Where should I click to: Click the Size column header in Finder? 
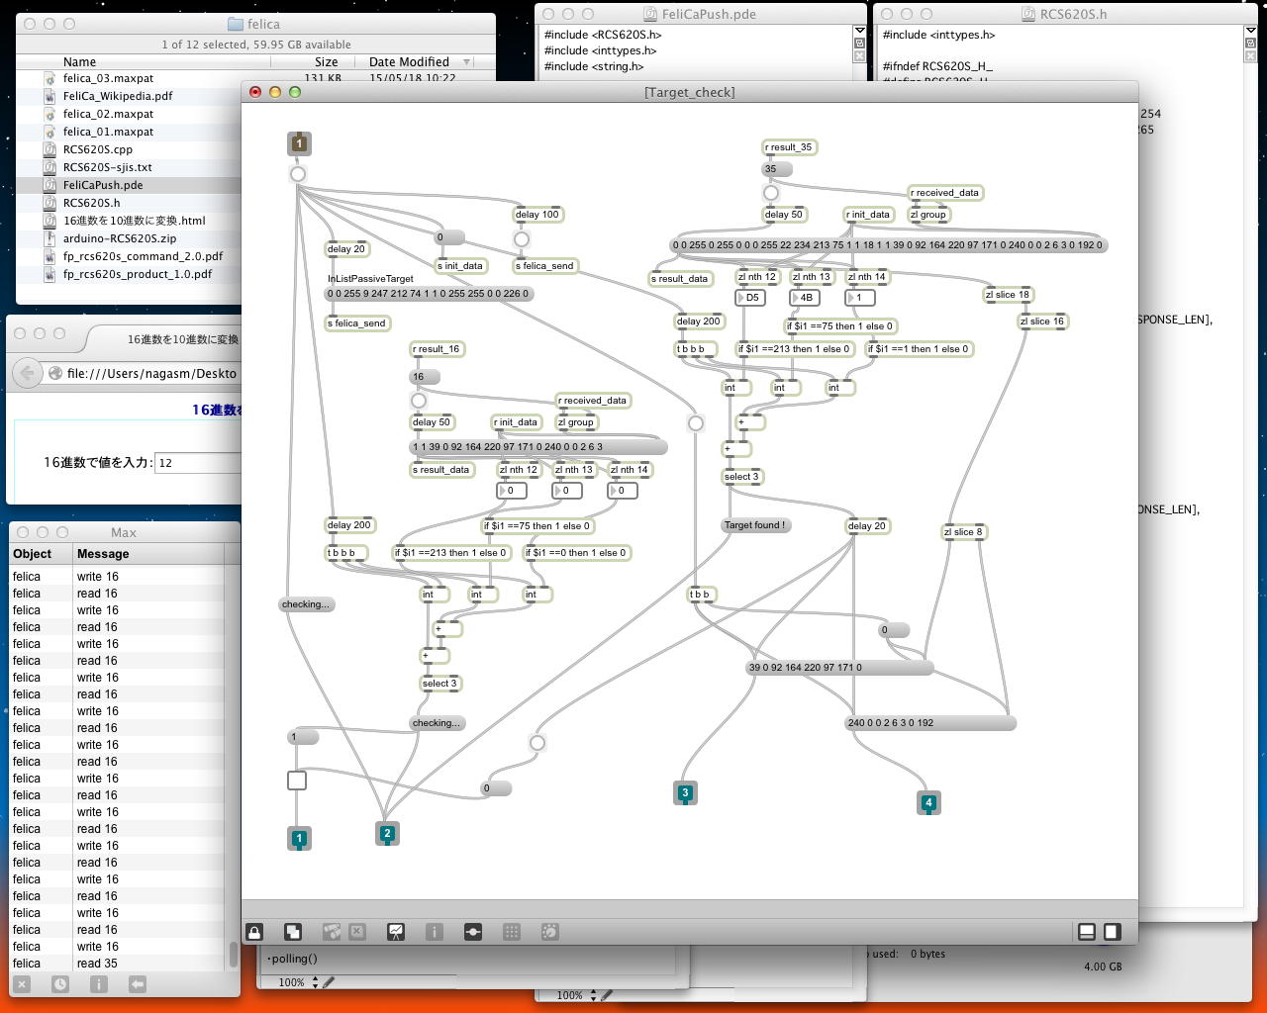point(326,61)
